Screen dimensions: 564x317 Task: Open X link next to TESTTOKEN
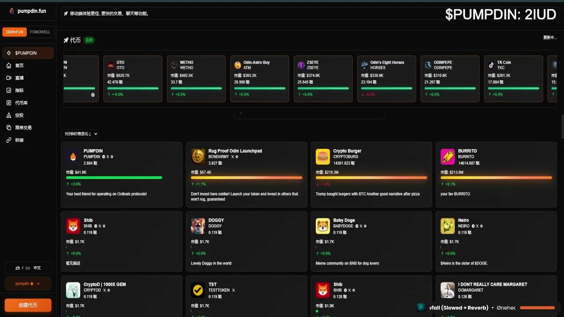pyautogui.click(x=233, y=290)
